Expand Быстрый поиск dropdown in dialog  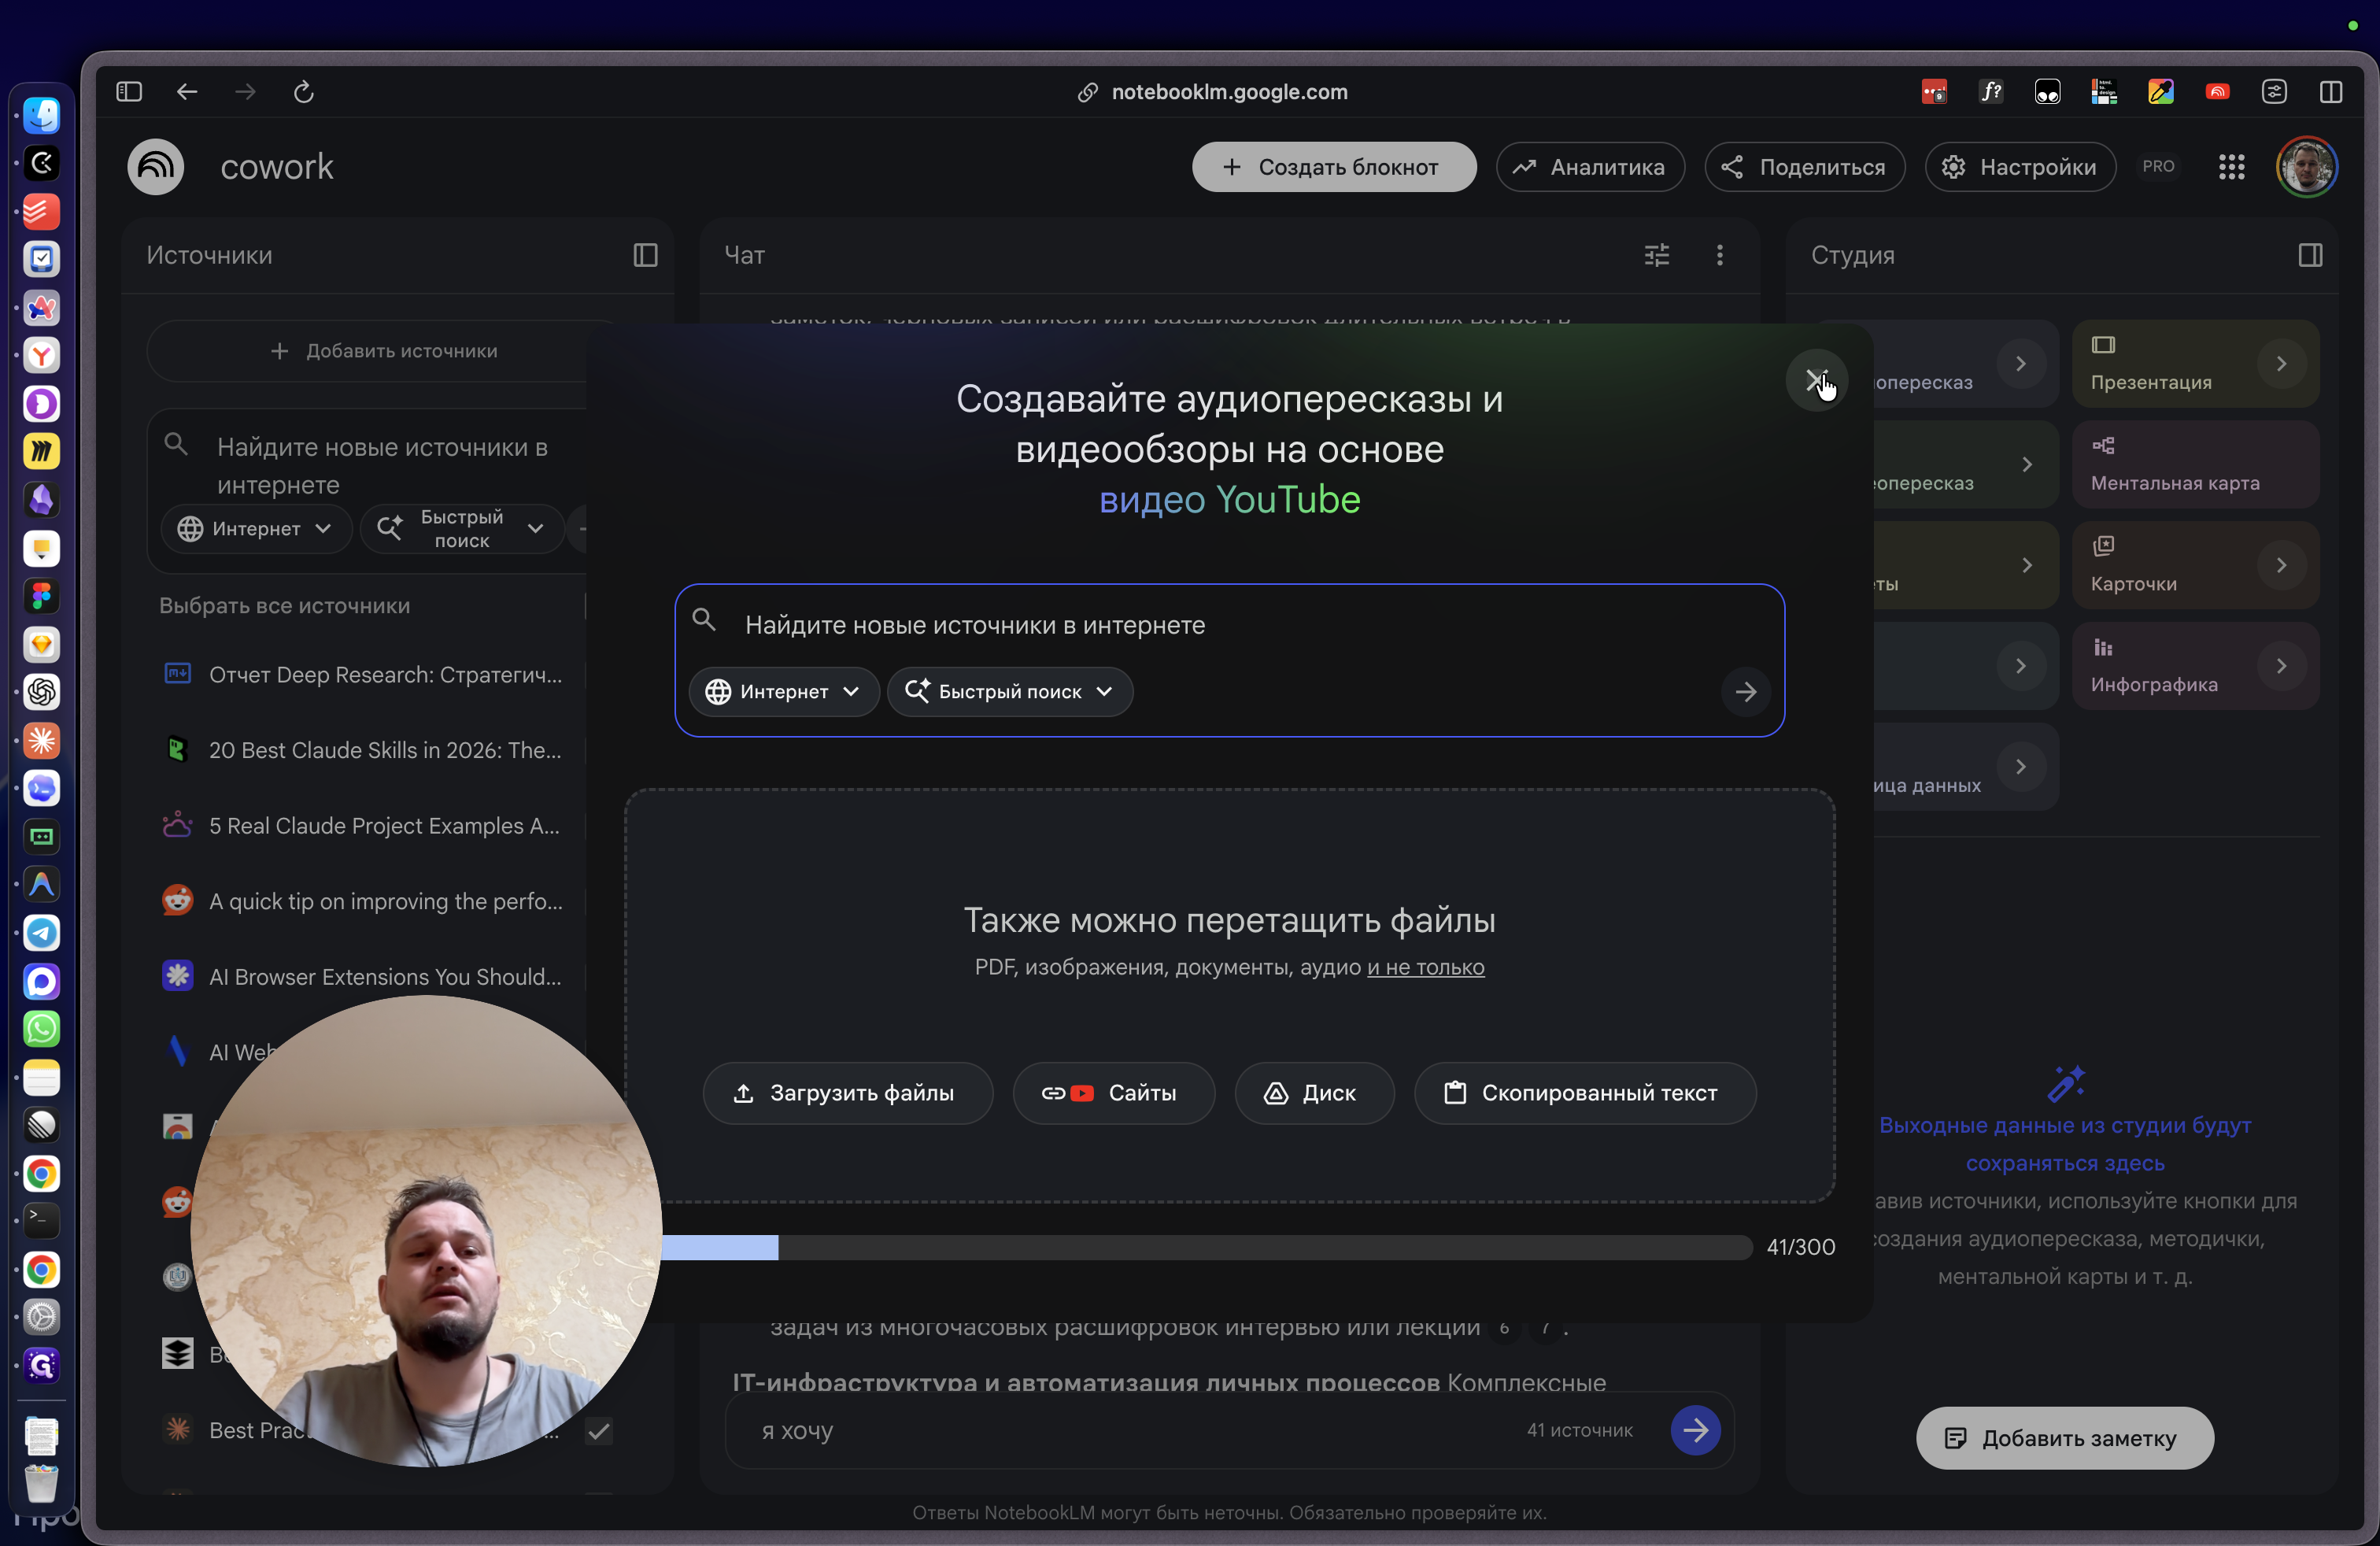pos(1009,691)
